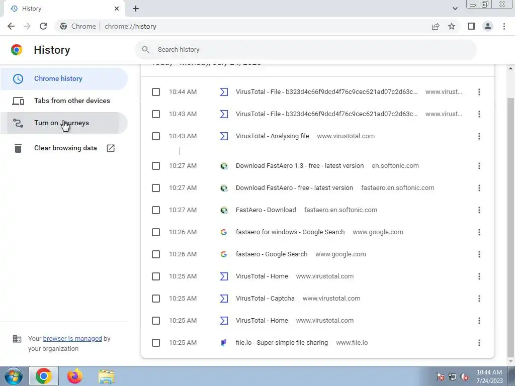The height and width of the screenshot is (386, 515).
Task: Check the VirusTotal - Captcha entry
Action: pyautogui.click(x=156, y=299)
